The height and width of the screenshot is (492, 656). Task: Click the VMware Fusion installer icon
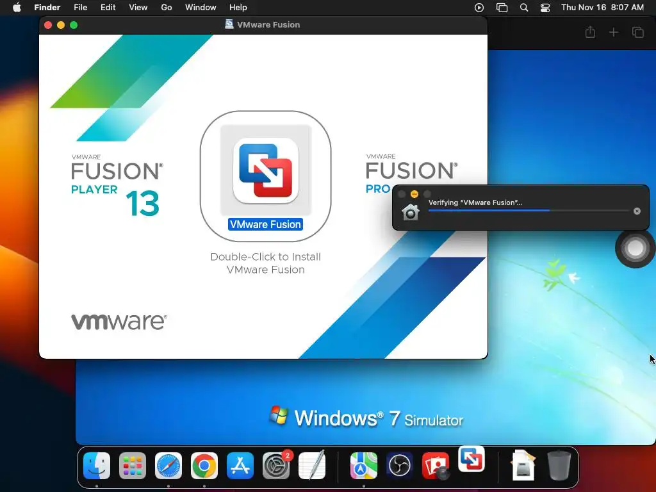[266, 170]
